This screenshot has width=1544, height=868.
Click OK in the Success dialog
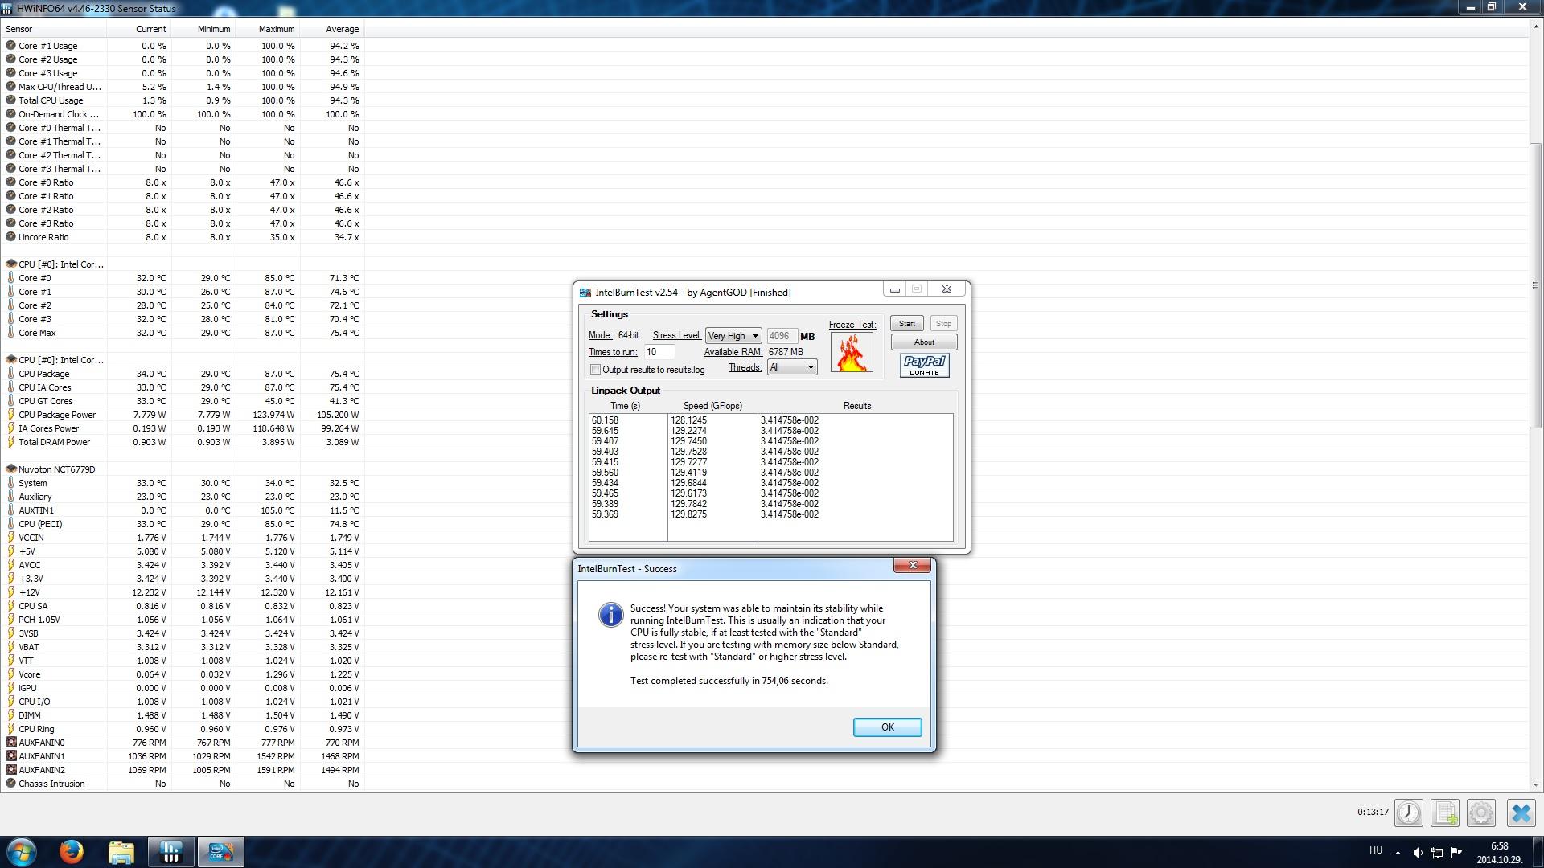pos(887,727)
